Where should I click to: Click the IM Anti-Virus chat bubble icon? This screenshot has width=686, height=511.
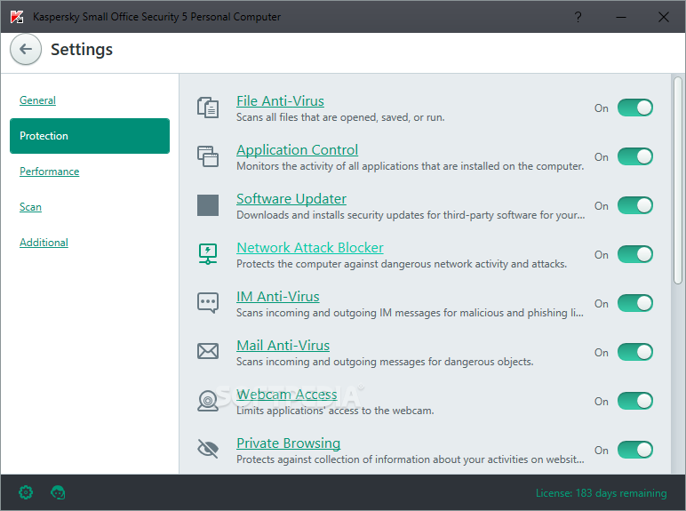[208, 303]
